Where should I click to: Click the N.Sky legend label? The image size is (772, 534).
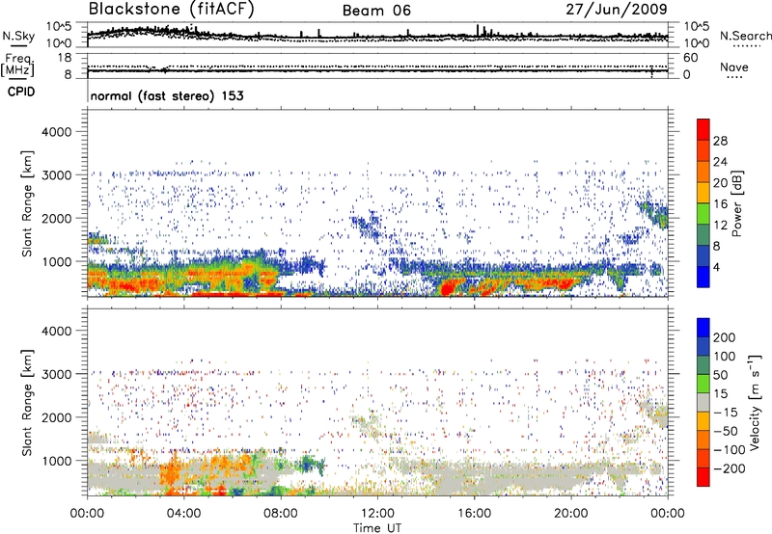[x=18, y=36]
